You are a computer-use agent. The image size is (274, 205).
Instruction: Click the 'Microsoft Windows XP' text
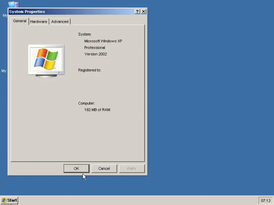click(x=103, y=41)
